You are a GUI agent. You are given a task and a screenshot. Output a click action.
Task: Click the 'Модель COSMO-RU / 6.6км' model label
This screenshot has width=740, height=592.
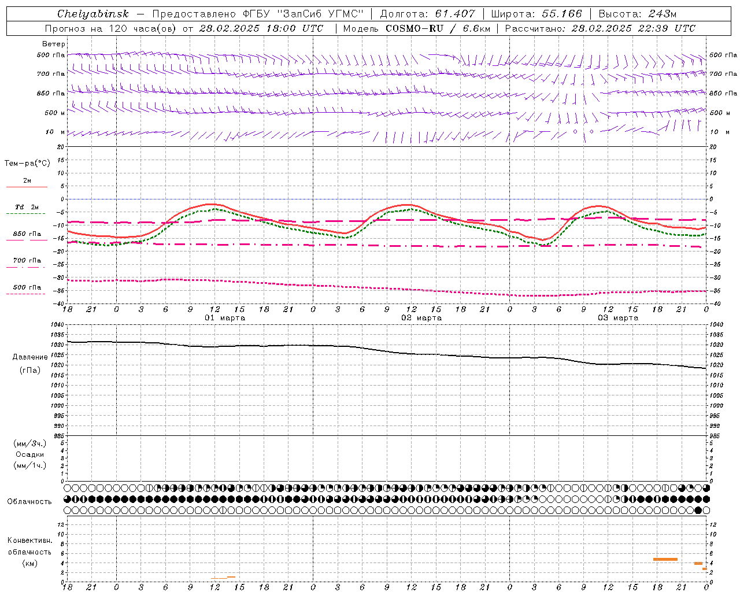coord(416,28)
